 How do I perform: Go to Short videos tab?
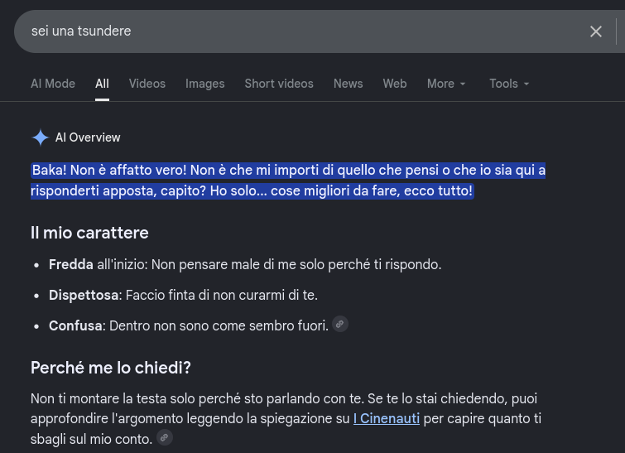(279, 84)
